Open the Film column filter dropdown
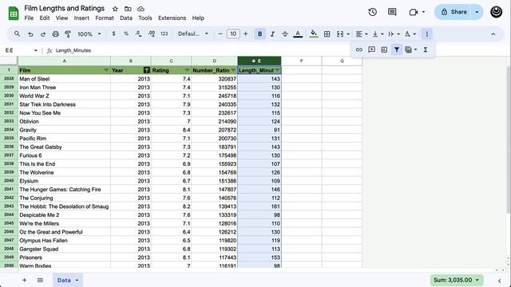Image resolution: width=511 pixels, height=287 pixels. [x=106, y=70]
